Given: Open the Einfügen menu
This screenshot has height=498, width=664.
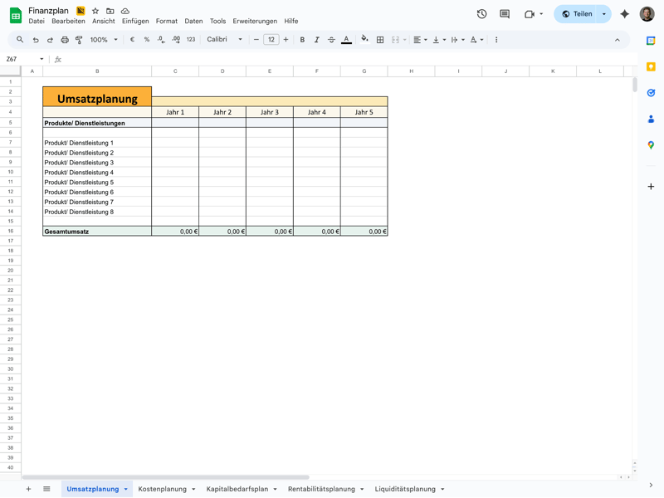Looking at the screenshot, I should (x=135, y=22).
